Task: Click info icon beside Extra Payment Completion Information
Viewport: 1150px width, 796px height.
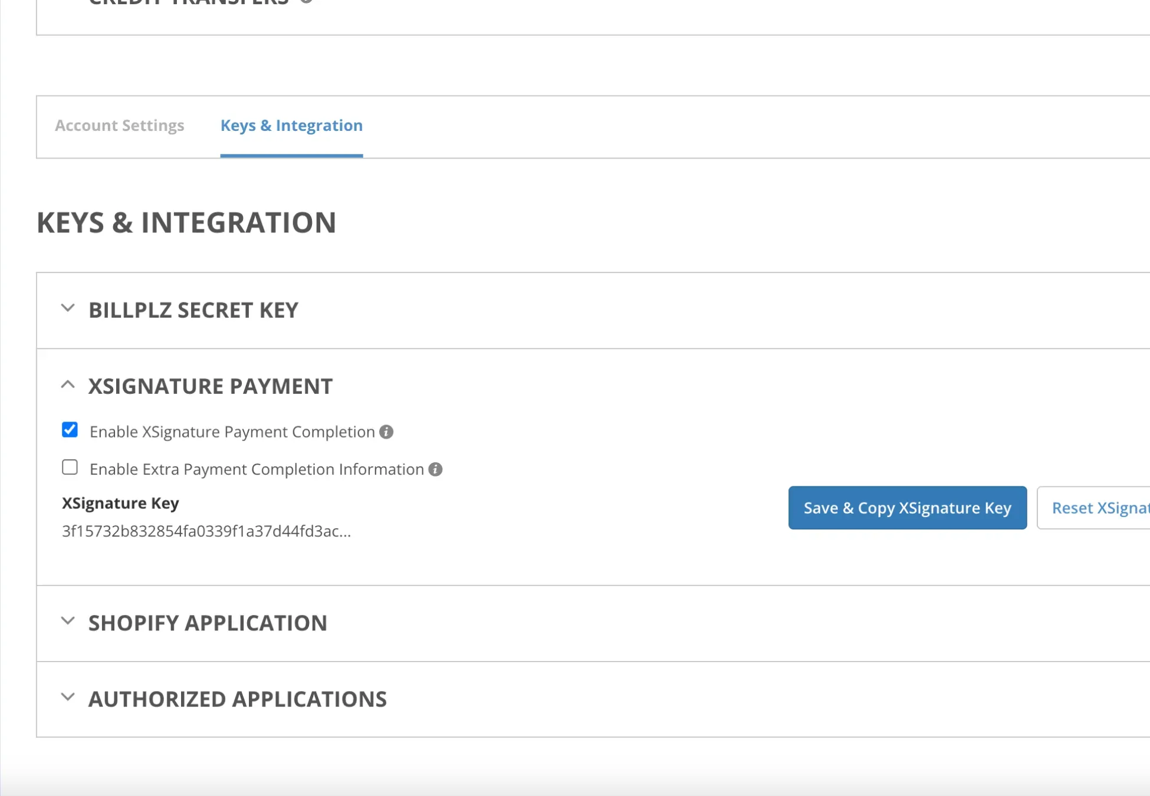Action: pyautogui.click(x=435, y=469)
